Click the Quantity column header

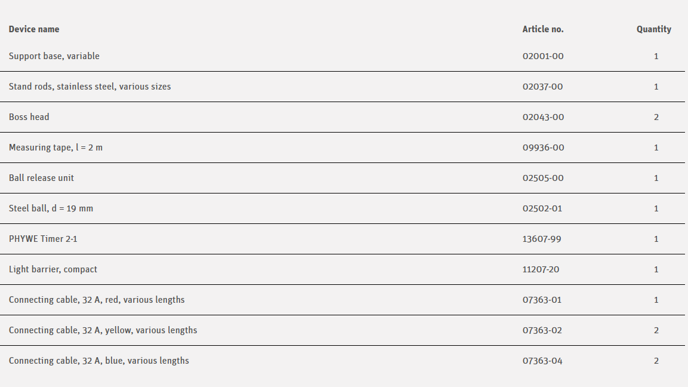[x=654, y=29]
